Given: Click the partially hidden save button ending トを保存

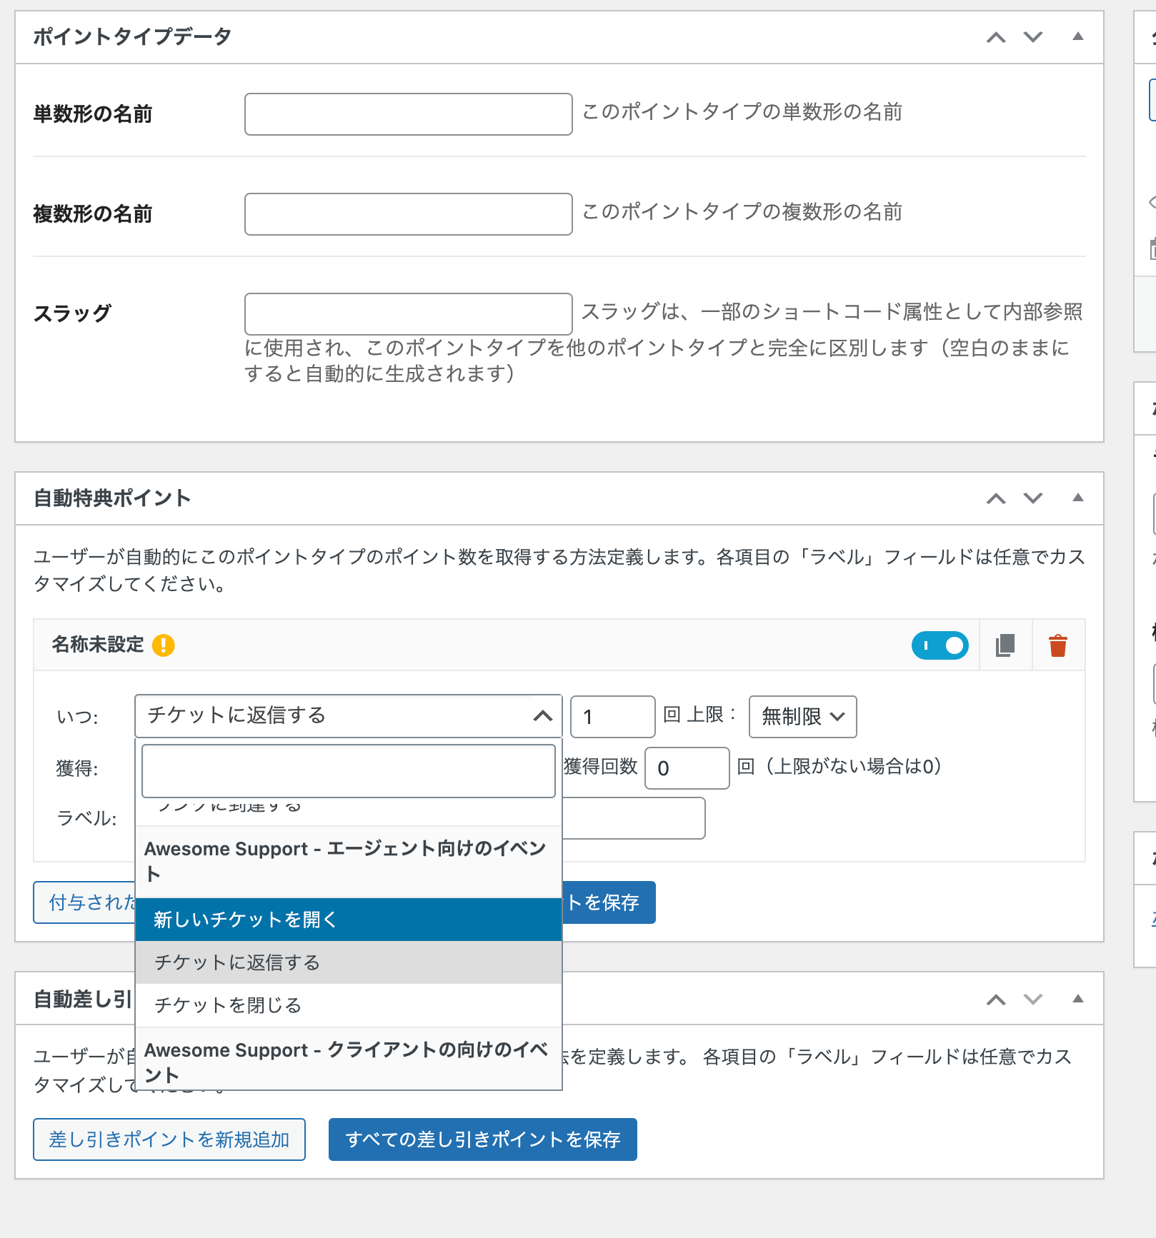Looking at the screenshot, I should (609, 902).
